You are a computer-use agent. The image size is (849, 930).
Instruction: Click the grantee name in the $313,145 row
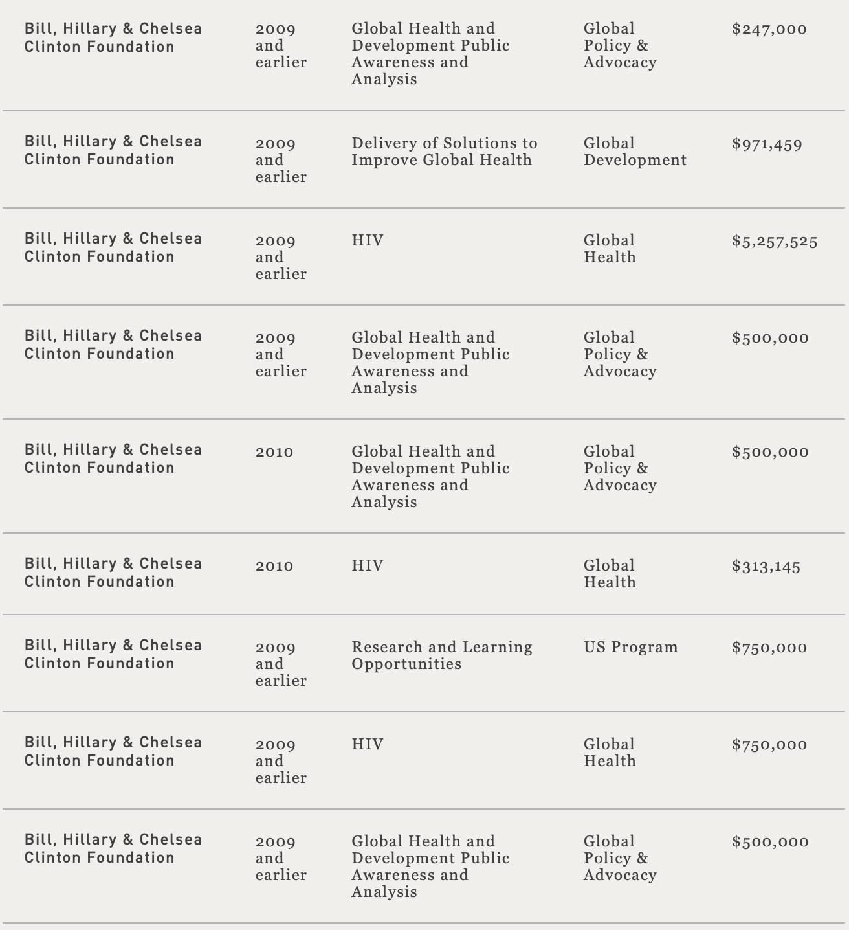(x=113, y=573)
